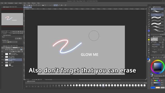Hide Layer 1 visibility eye
This screenshot has width=165, height=93.
coord(2,63)
